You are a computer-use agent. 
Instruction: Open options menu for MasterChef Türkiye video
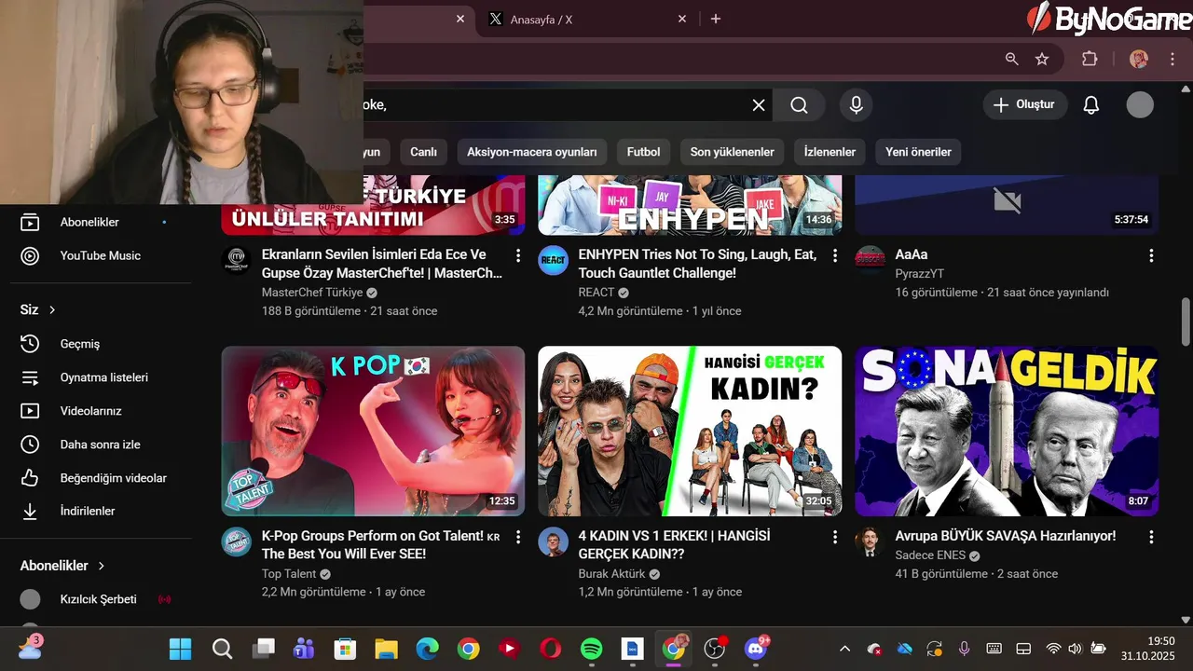click(518, 255)
